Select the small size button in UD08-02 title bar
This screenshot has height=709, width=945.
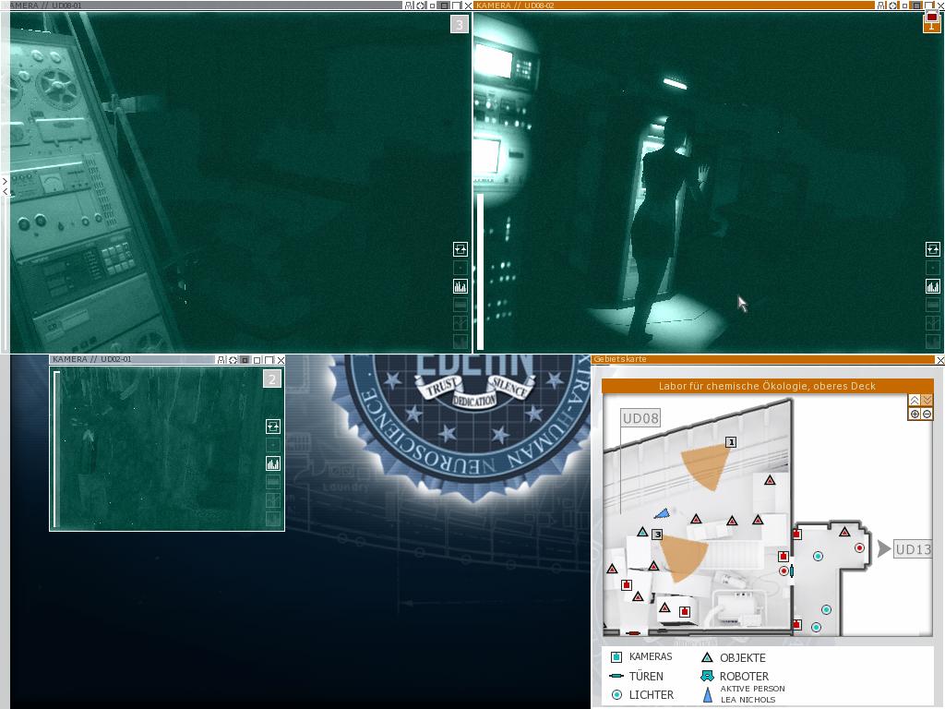coord(904,6)
